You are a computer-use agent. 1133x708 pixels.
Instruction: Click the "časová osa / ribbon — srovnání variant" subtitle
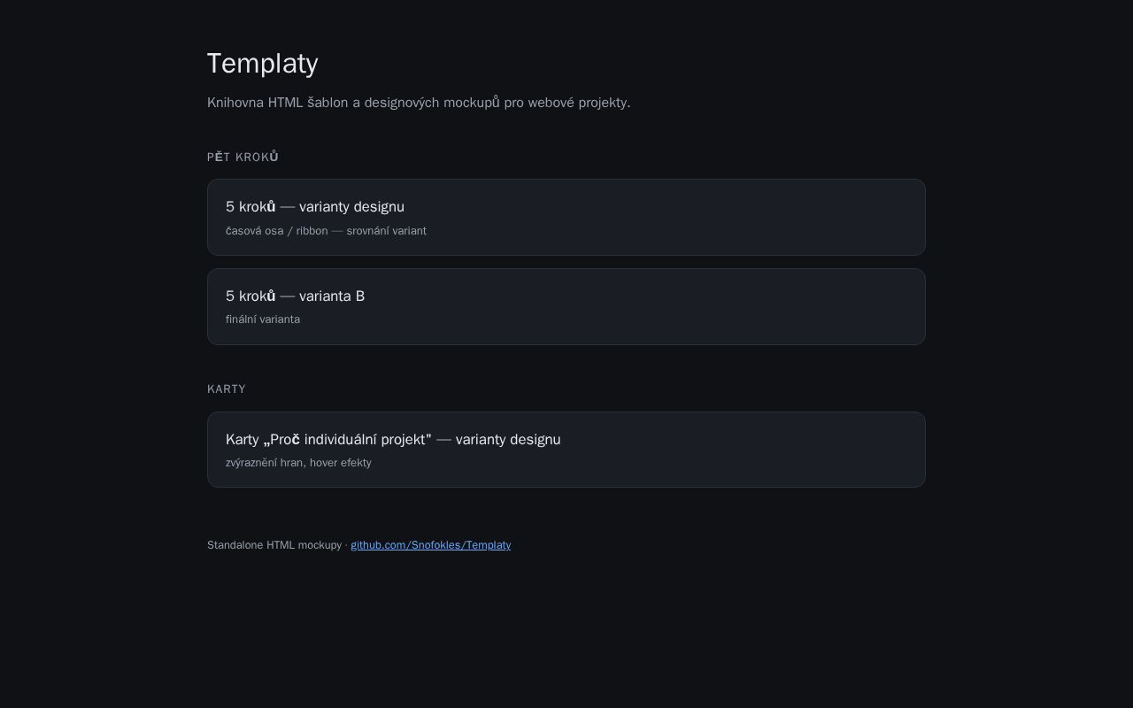click(326, 231)
